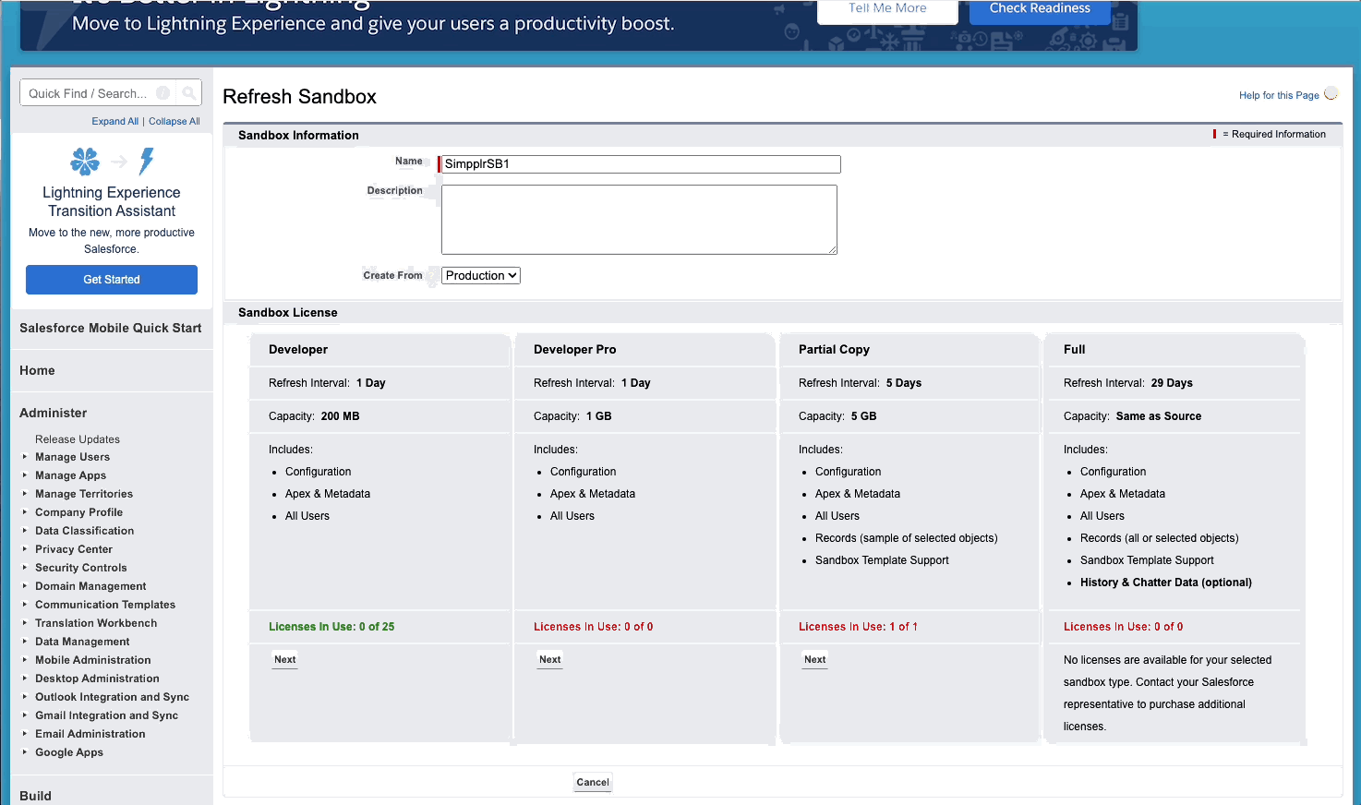This screenshot has width=1361, height=805.
Task: Expand the Manage Users tree node
Action: pos(25,457)
